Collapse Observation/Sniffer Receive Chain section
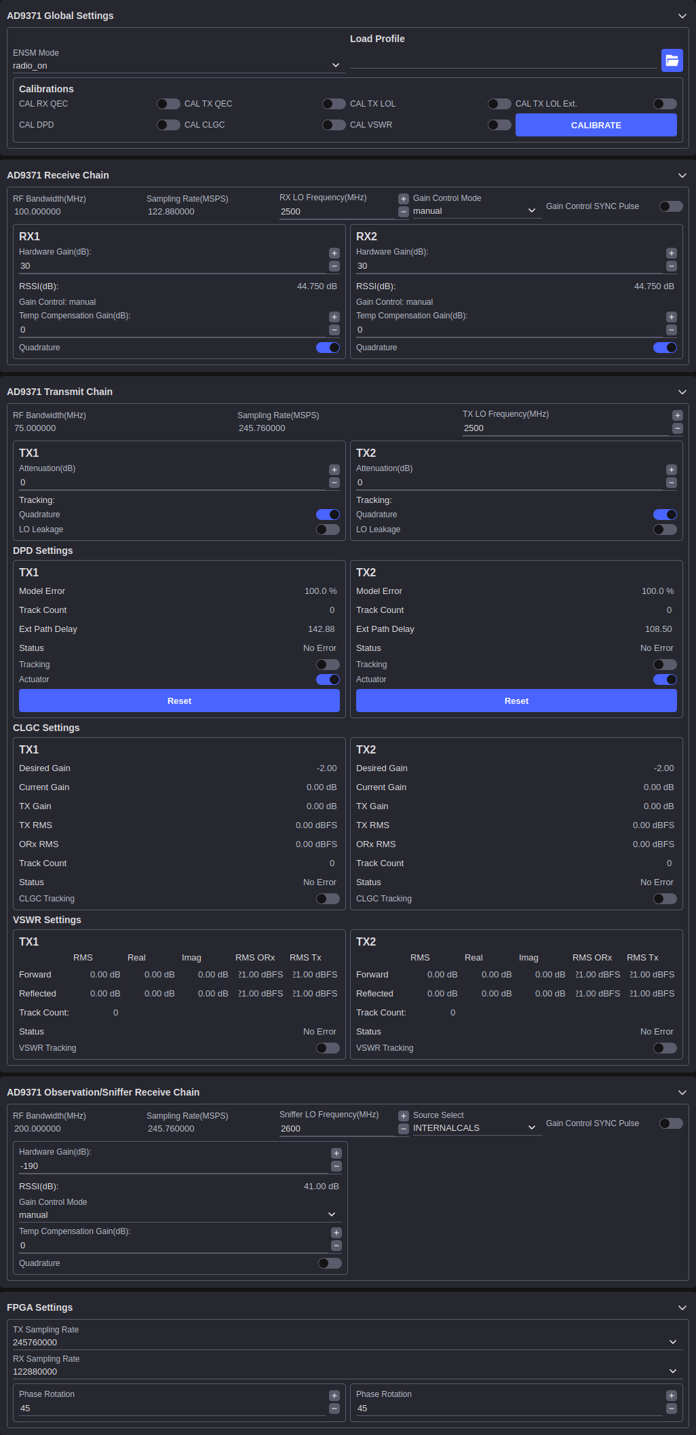The image size is (696, 1435). [x=682, y=1092]
